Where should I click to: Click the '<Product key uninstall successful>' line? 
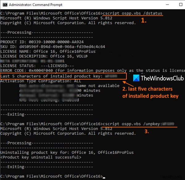point(41,157)
